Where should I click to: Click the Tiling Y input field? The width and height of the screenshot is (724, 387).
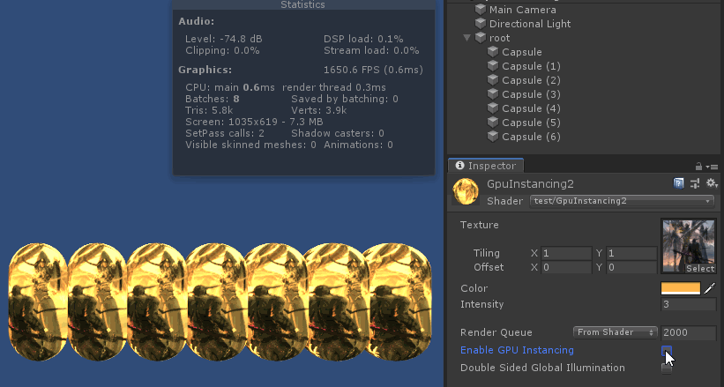(x=631, y=253)
